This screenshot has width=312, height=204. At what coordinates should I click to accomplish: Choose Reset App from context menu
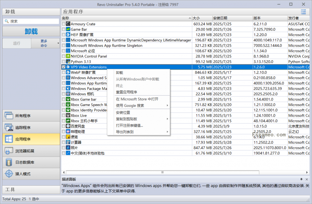pyautogui.click(x=126, y=92)
